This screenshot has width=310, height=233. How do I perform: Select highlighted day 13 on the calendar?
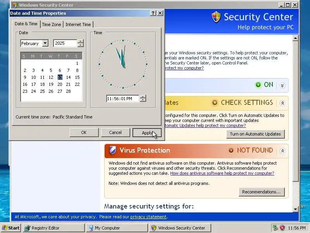[x=60, y=77]
